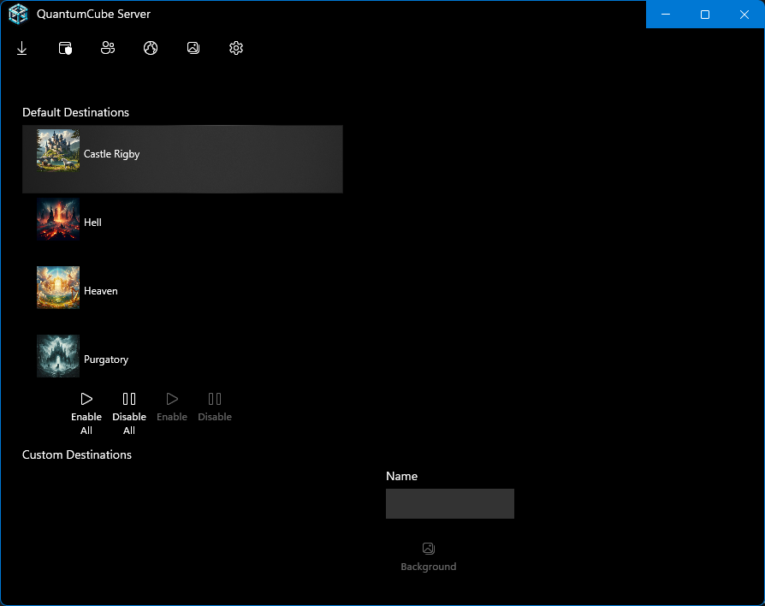The width and height of the screenshot is (765, 606).
Task: Click the Background image button
Action: click(429, 555)
